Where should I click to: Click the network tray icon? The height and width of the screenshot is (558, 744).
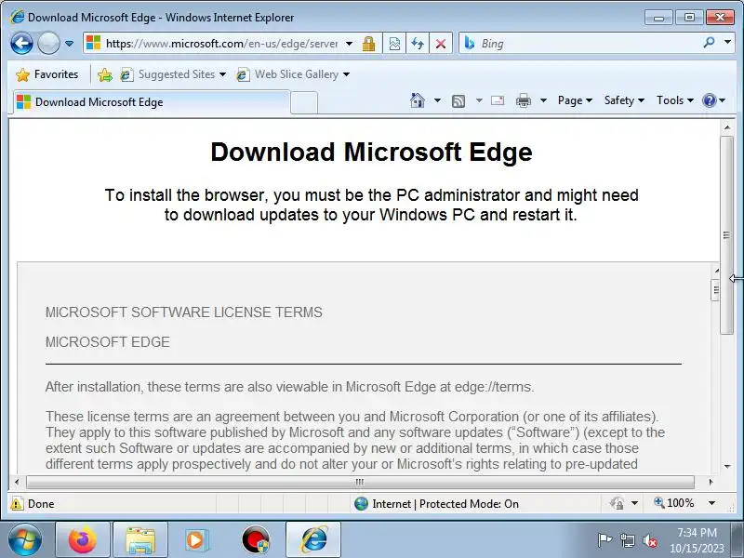click(x=628, y=540)
